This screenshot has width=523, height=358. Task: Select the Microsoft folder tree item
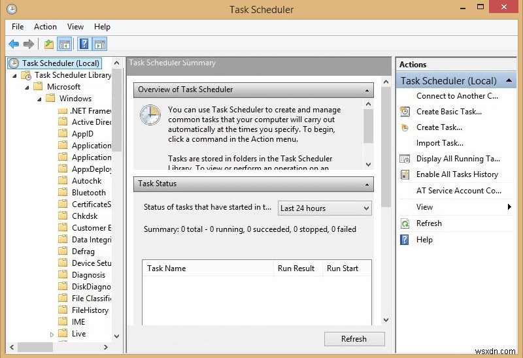click(x=63, y=87)
